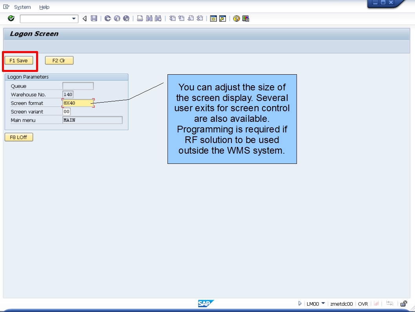The width and height of the screenshot is (415, 312).
Task: Expand the status bar details arrow
Action: [x=299, y=303]
